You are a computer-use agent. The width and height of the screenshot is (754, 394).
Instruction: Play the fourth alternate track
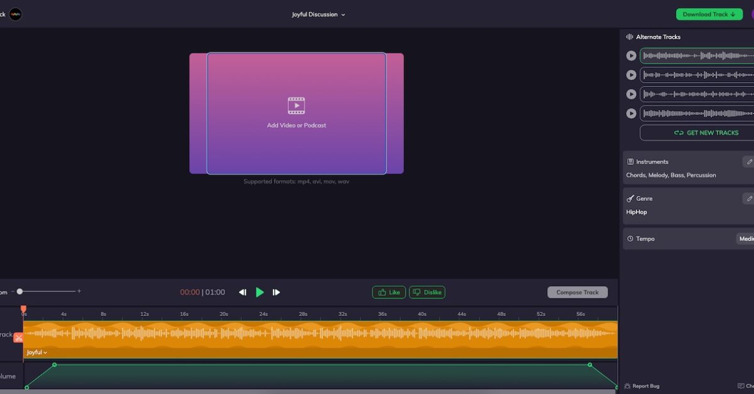pos(631,114)
